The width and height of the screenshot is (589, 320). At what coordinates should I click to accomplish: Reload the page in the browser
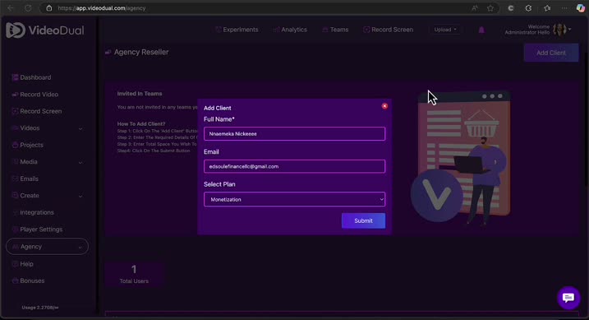point(28,8)
